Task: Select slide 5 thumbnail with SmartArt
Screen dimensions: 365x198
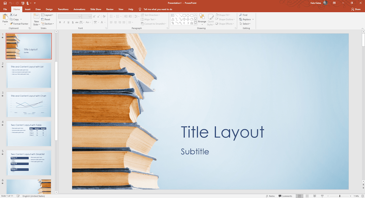Action: coord(28,163)
